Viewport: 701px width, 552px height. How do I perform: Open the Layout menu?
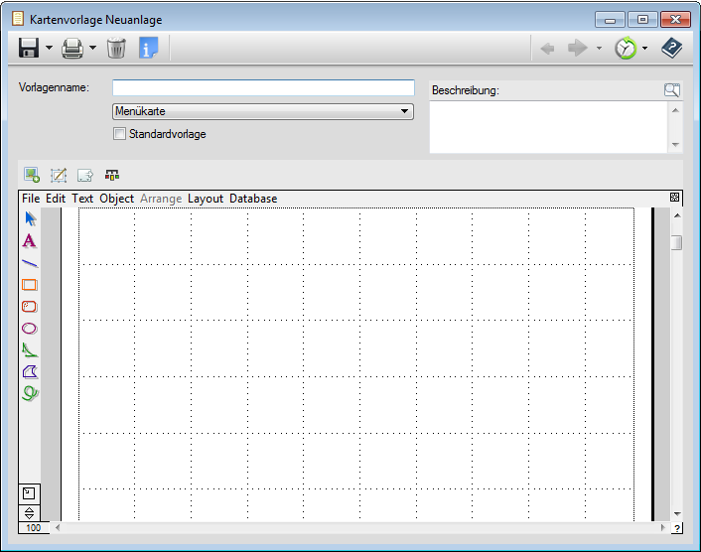(x=206, y=199)
